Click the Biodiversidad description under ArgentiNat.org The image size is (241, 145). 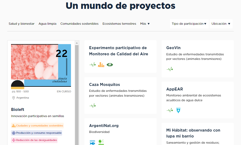pos(99,132)
